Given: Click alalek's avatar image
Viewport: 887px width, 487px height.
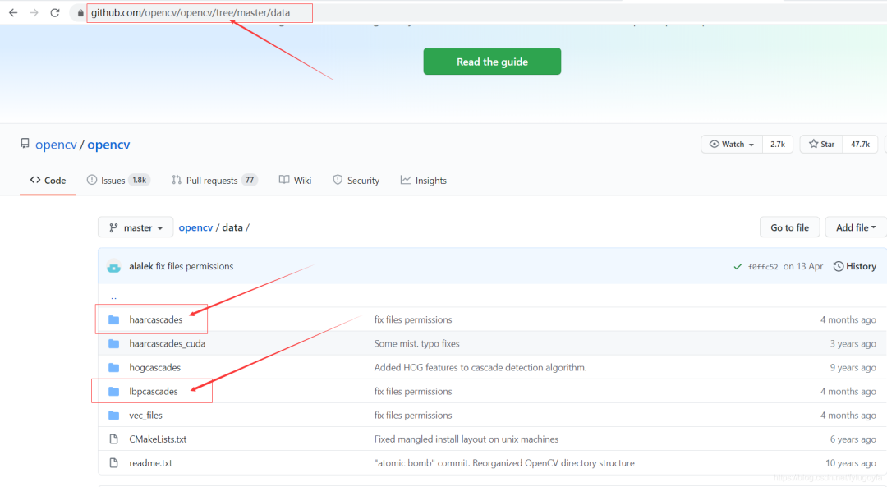Looking at the screenshot, I should 113,266.
